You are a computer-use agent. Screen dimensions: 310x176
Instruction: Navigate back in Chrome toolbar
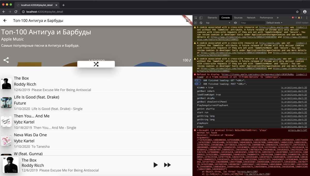pyautogui.click(x=4, y=12)
